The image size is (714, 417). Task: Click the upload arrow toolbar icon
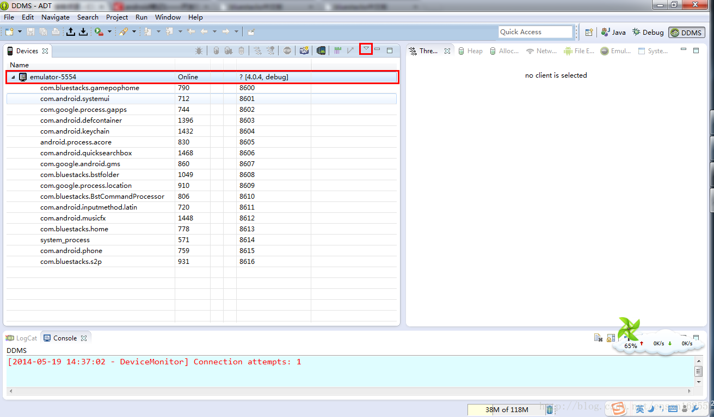(71, 32)
